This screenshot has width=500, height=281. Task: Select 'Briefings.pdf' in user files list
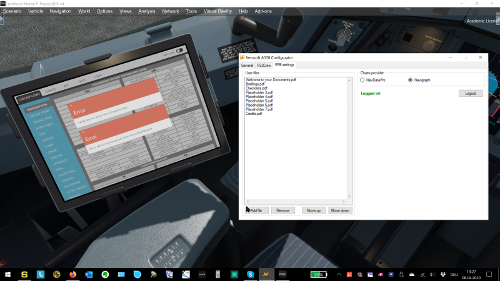255,84
